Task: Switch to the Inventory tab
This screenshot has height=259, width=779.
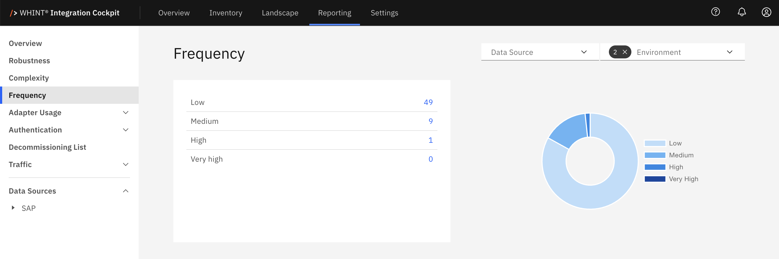Action: 226,13
